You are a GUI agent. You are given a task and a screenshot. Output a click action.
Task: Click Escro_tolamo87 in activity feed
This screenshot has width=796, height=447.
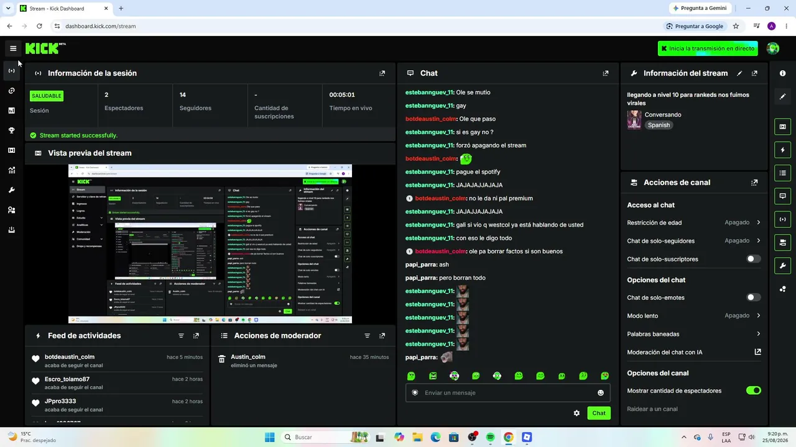67,379
